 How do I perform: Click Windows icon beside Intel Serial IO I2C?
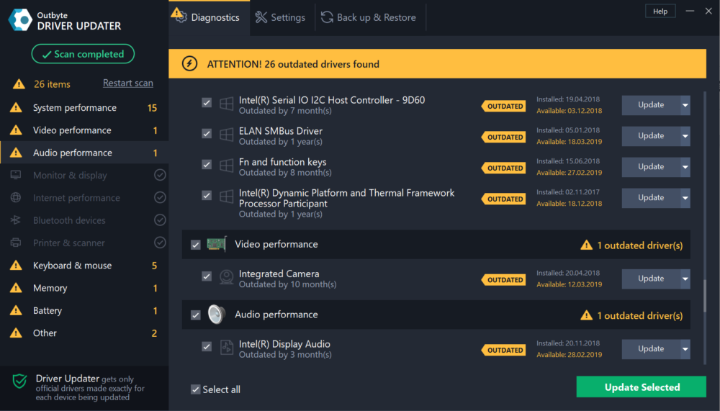point(226,104)
